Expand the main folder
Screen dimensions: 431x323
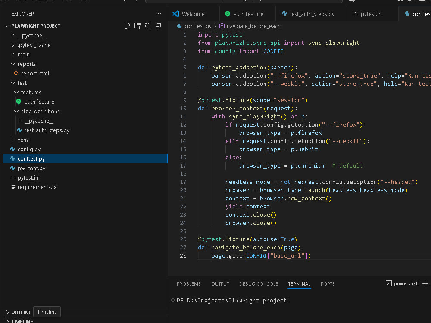click(x=13, y=54)
